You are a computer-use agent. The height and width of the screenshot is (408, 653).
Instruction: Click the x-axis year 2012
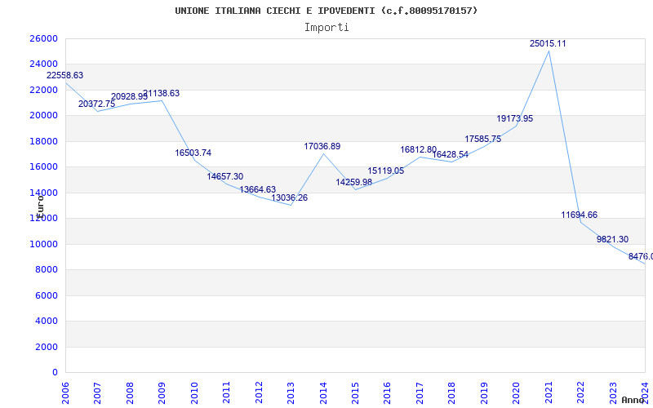pos(258,393)
